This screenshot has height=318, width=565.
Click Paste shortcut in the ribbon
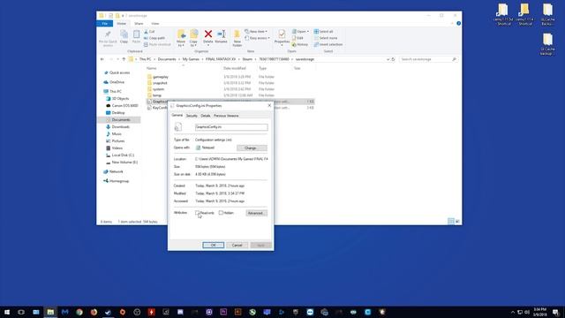157,44
